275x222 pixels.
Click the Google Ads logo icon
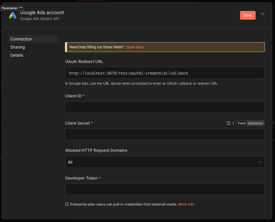(13, 15)
